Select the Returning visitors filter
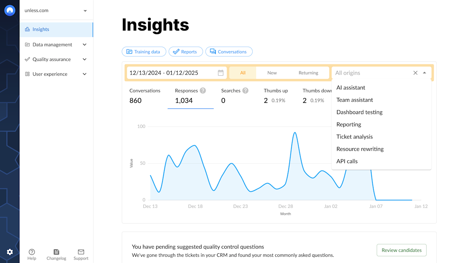This screenshot has height=263, width=465. pos(308,73)
